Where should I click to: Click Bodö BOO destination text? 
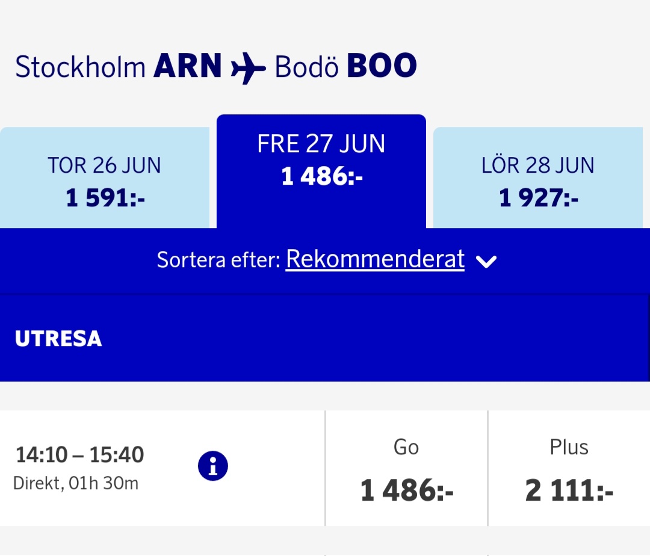[x=345, y=67]
